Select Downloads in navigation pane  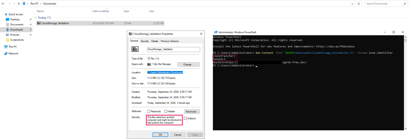[x=16, y=30]
